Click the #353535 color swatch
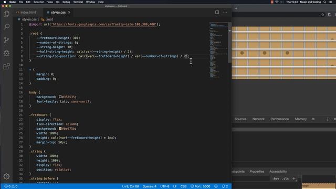 (x=60, y=97)
